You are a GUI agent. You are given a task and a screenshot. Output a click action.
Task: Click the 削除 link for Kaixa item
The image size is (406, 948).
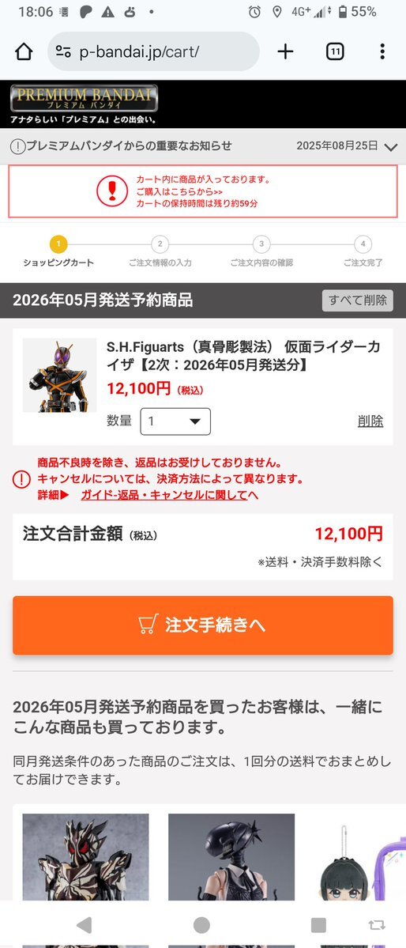pos(370,421)
